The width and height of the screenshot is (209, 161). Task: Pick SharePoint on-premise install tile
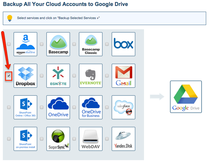25,139
